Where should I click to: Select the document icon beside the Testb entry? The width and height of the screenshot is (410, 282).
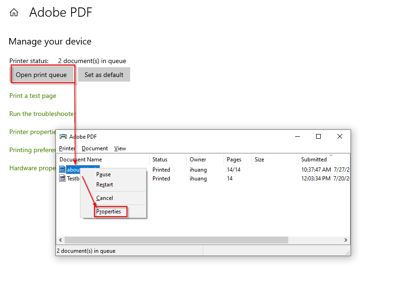point(63,179)
